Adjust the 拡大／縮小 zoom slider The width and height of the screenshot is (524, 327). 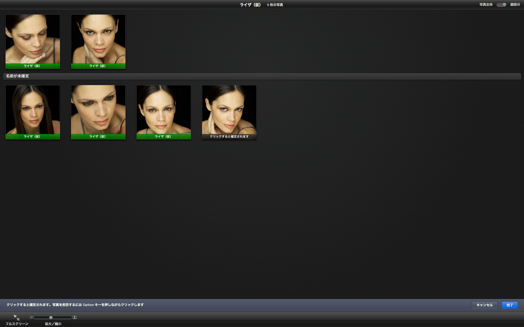(51, 317)
